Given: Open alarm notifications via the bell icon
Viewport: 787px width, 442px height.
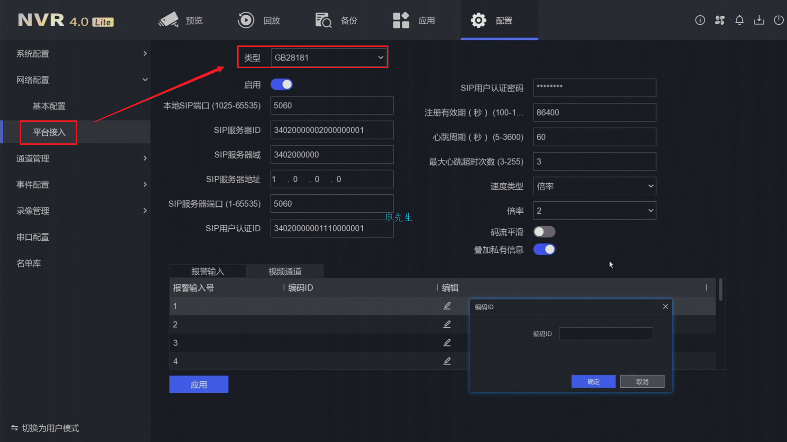Looking at the screenshot, I should click(x=739, y=20).
